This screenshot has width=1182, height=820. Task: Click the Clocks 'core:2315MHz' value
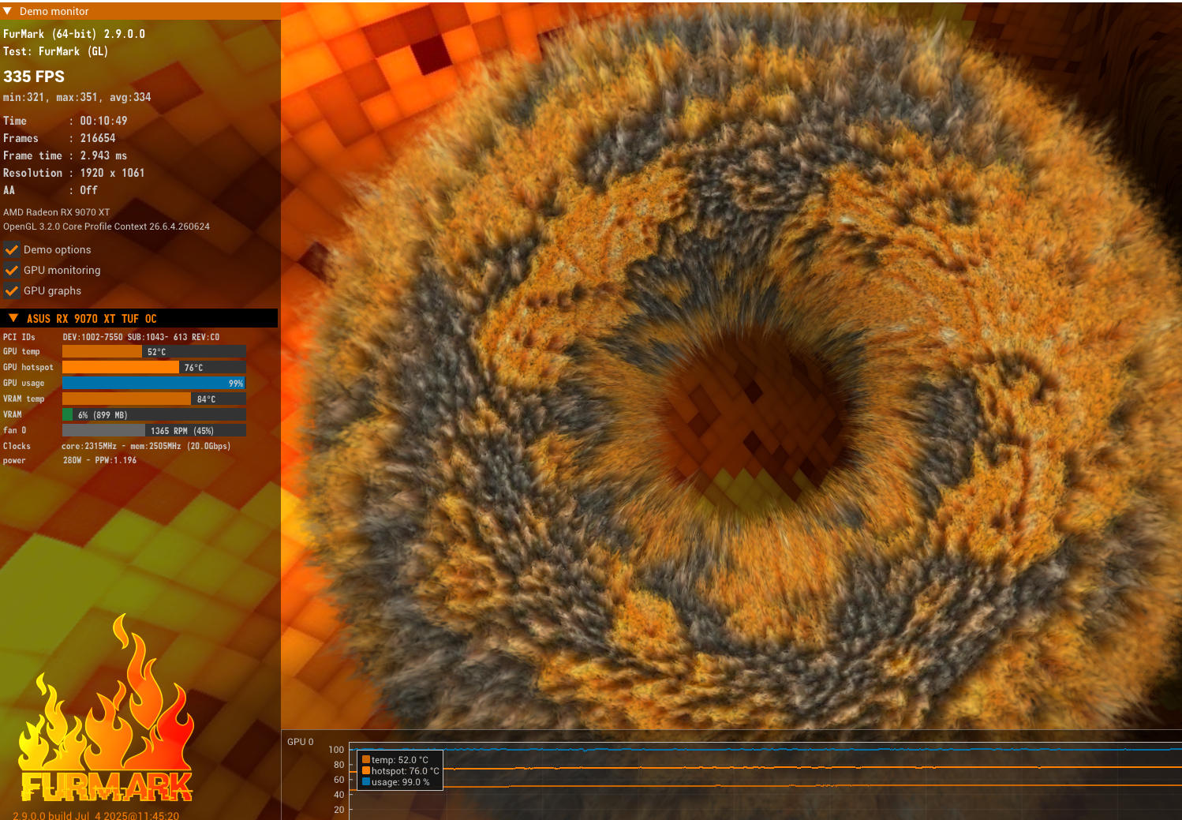click(x=89, y=446)
